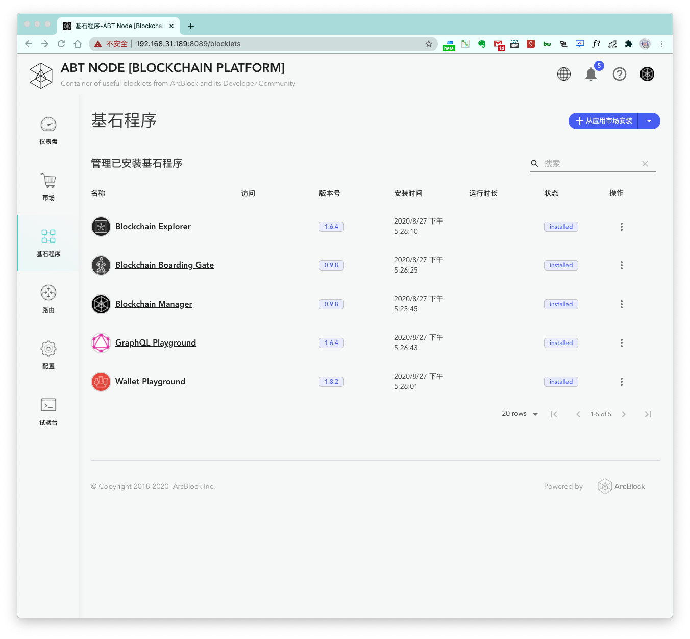Expand the install button dropdown arrow
The image size is (690, 639).
click(649, 121)
